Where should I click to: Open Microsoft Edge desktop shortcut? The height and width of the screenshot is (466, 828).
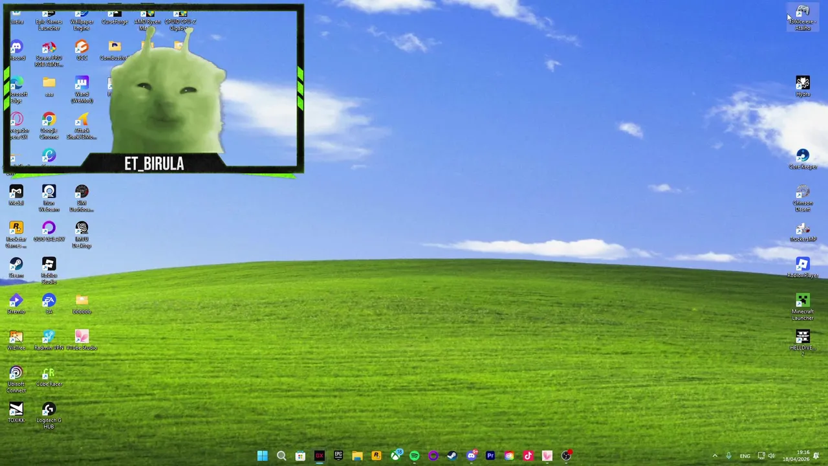(x=16, y=91)
